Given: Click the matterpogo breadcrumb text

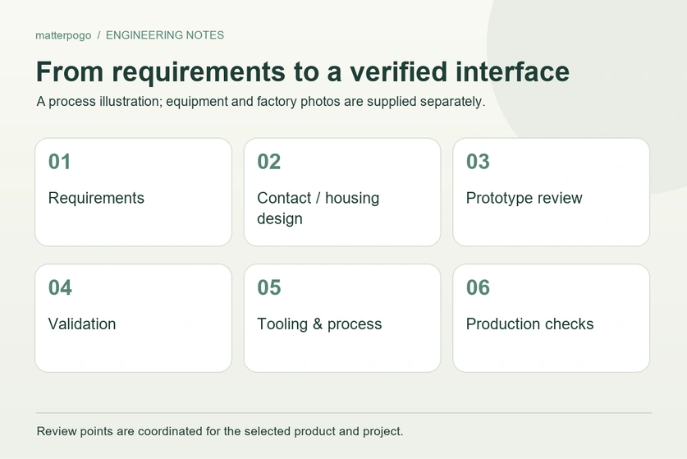Looking at the screenshot, I should (63, 35).
